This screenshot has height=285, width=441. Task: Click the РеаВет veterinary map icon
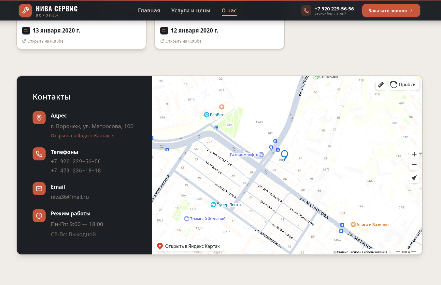pyautogui.click(x=206, y=115)
